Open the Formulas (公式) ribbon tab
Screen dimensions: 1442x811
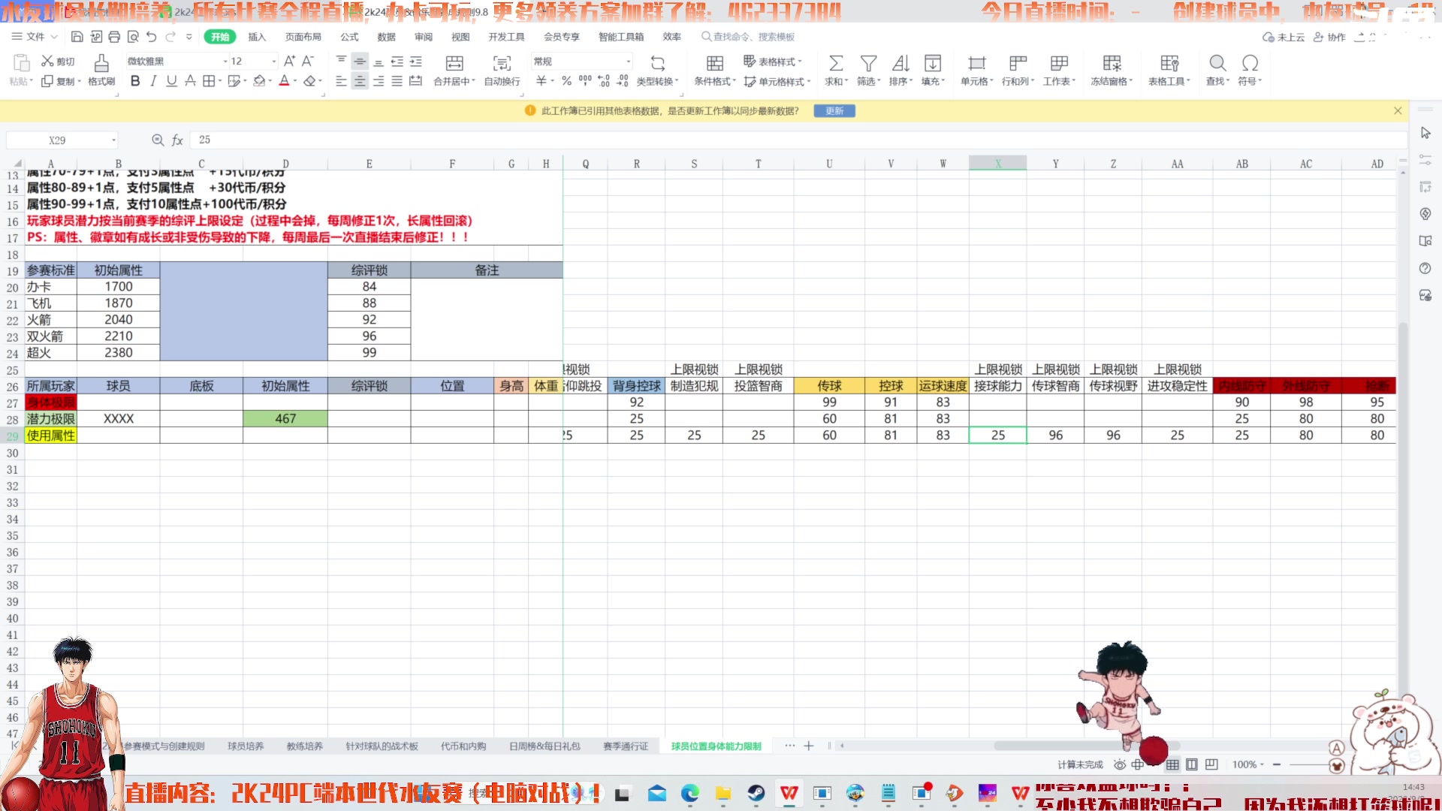coord(349,37)
